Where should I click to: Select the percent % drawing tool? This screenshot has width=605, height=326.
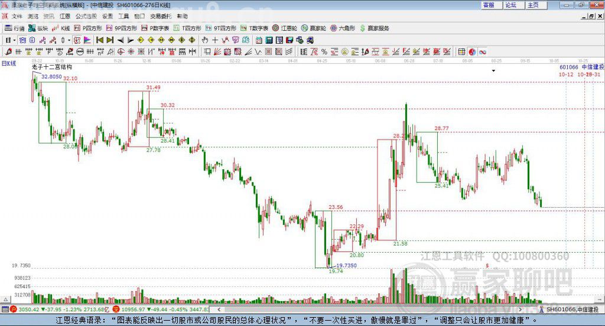tap(324, 51)
